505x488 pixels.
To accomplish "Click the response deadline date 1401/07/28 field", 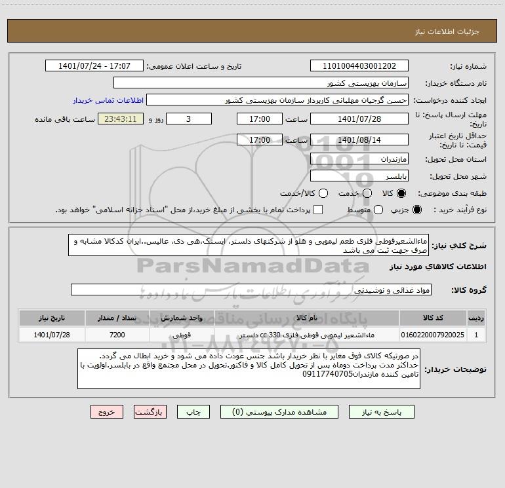I will click(x=359, y=119).
